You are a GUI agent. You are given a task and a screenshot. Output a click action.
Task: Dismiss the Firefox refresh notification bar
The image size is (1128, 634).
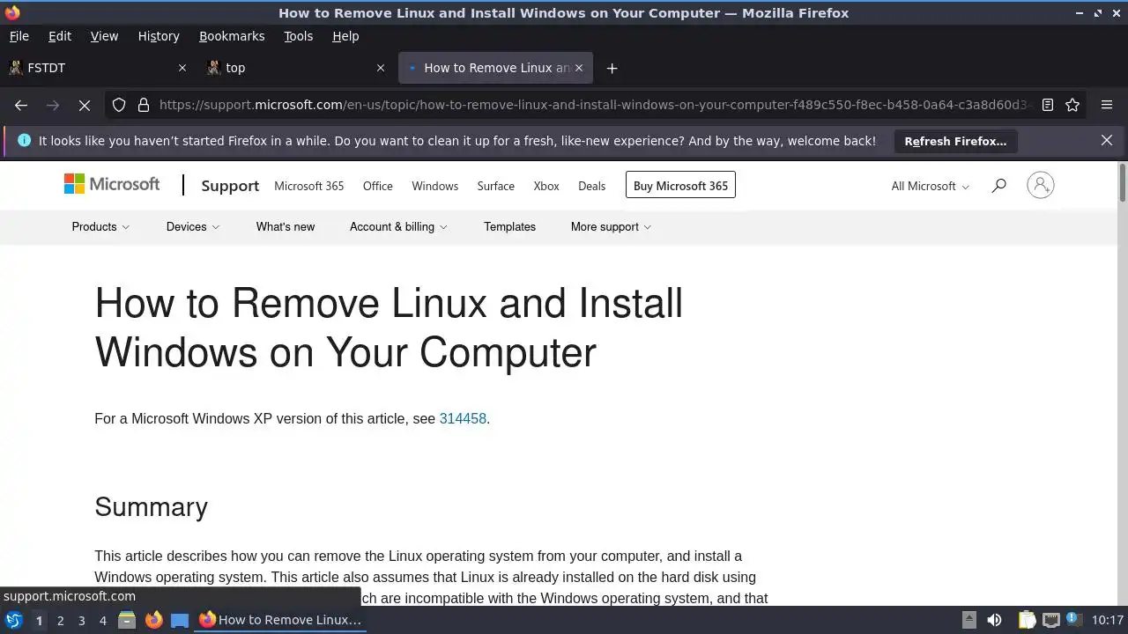(1107, 140)
